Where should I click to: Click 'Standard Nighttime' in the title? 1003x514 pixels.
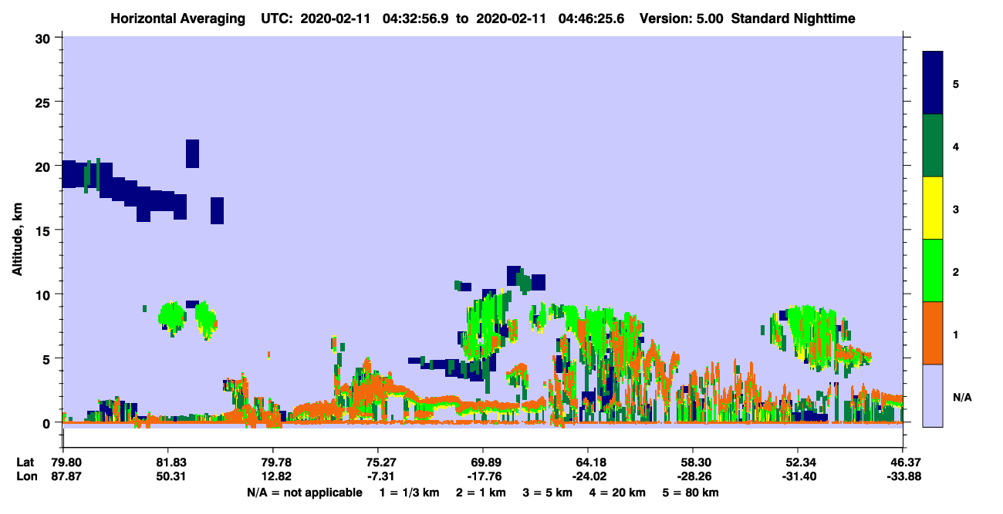click(x=793, y=18)
